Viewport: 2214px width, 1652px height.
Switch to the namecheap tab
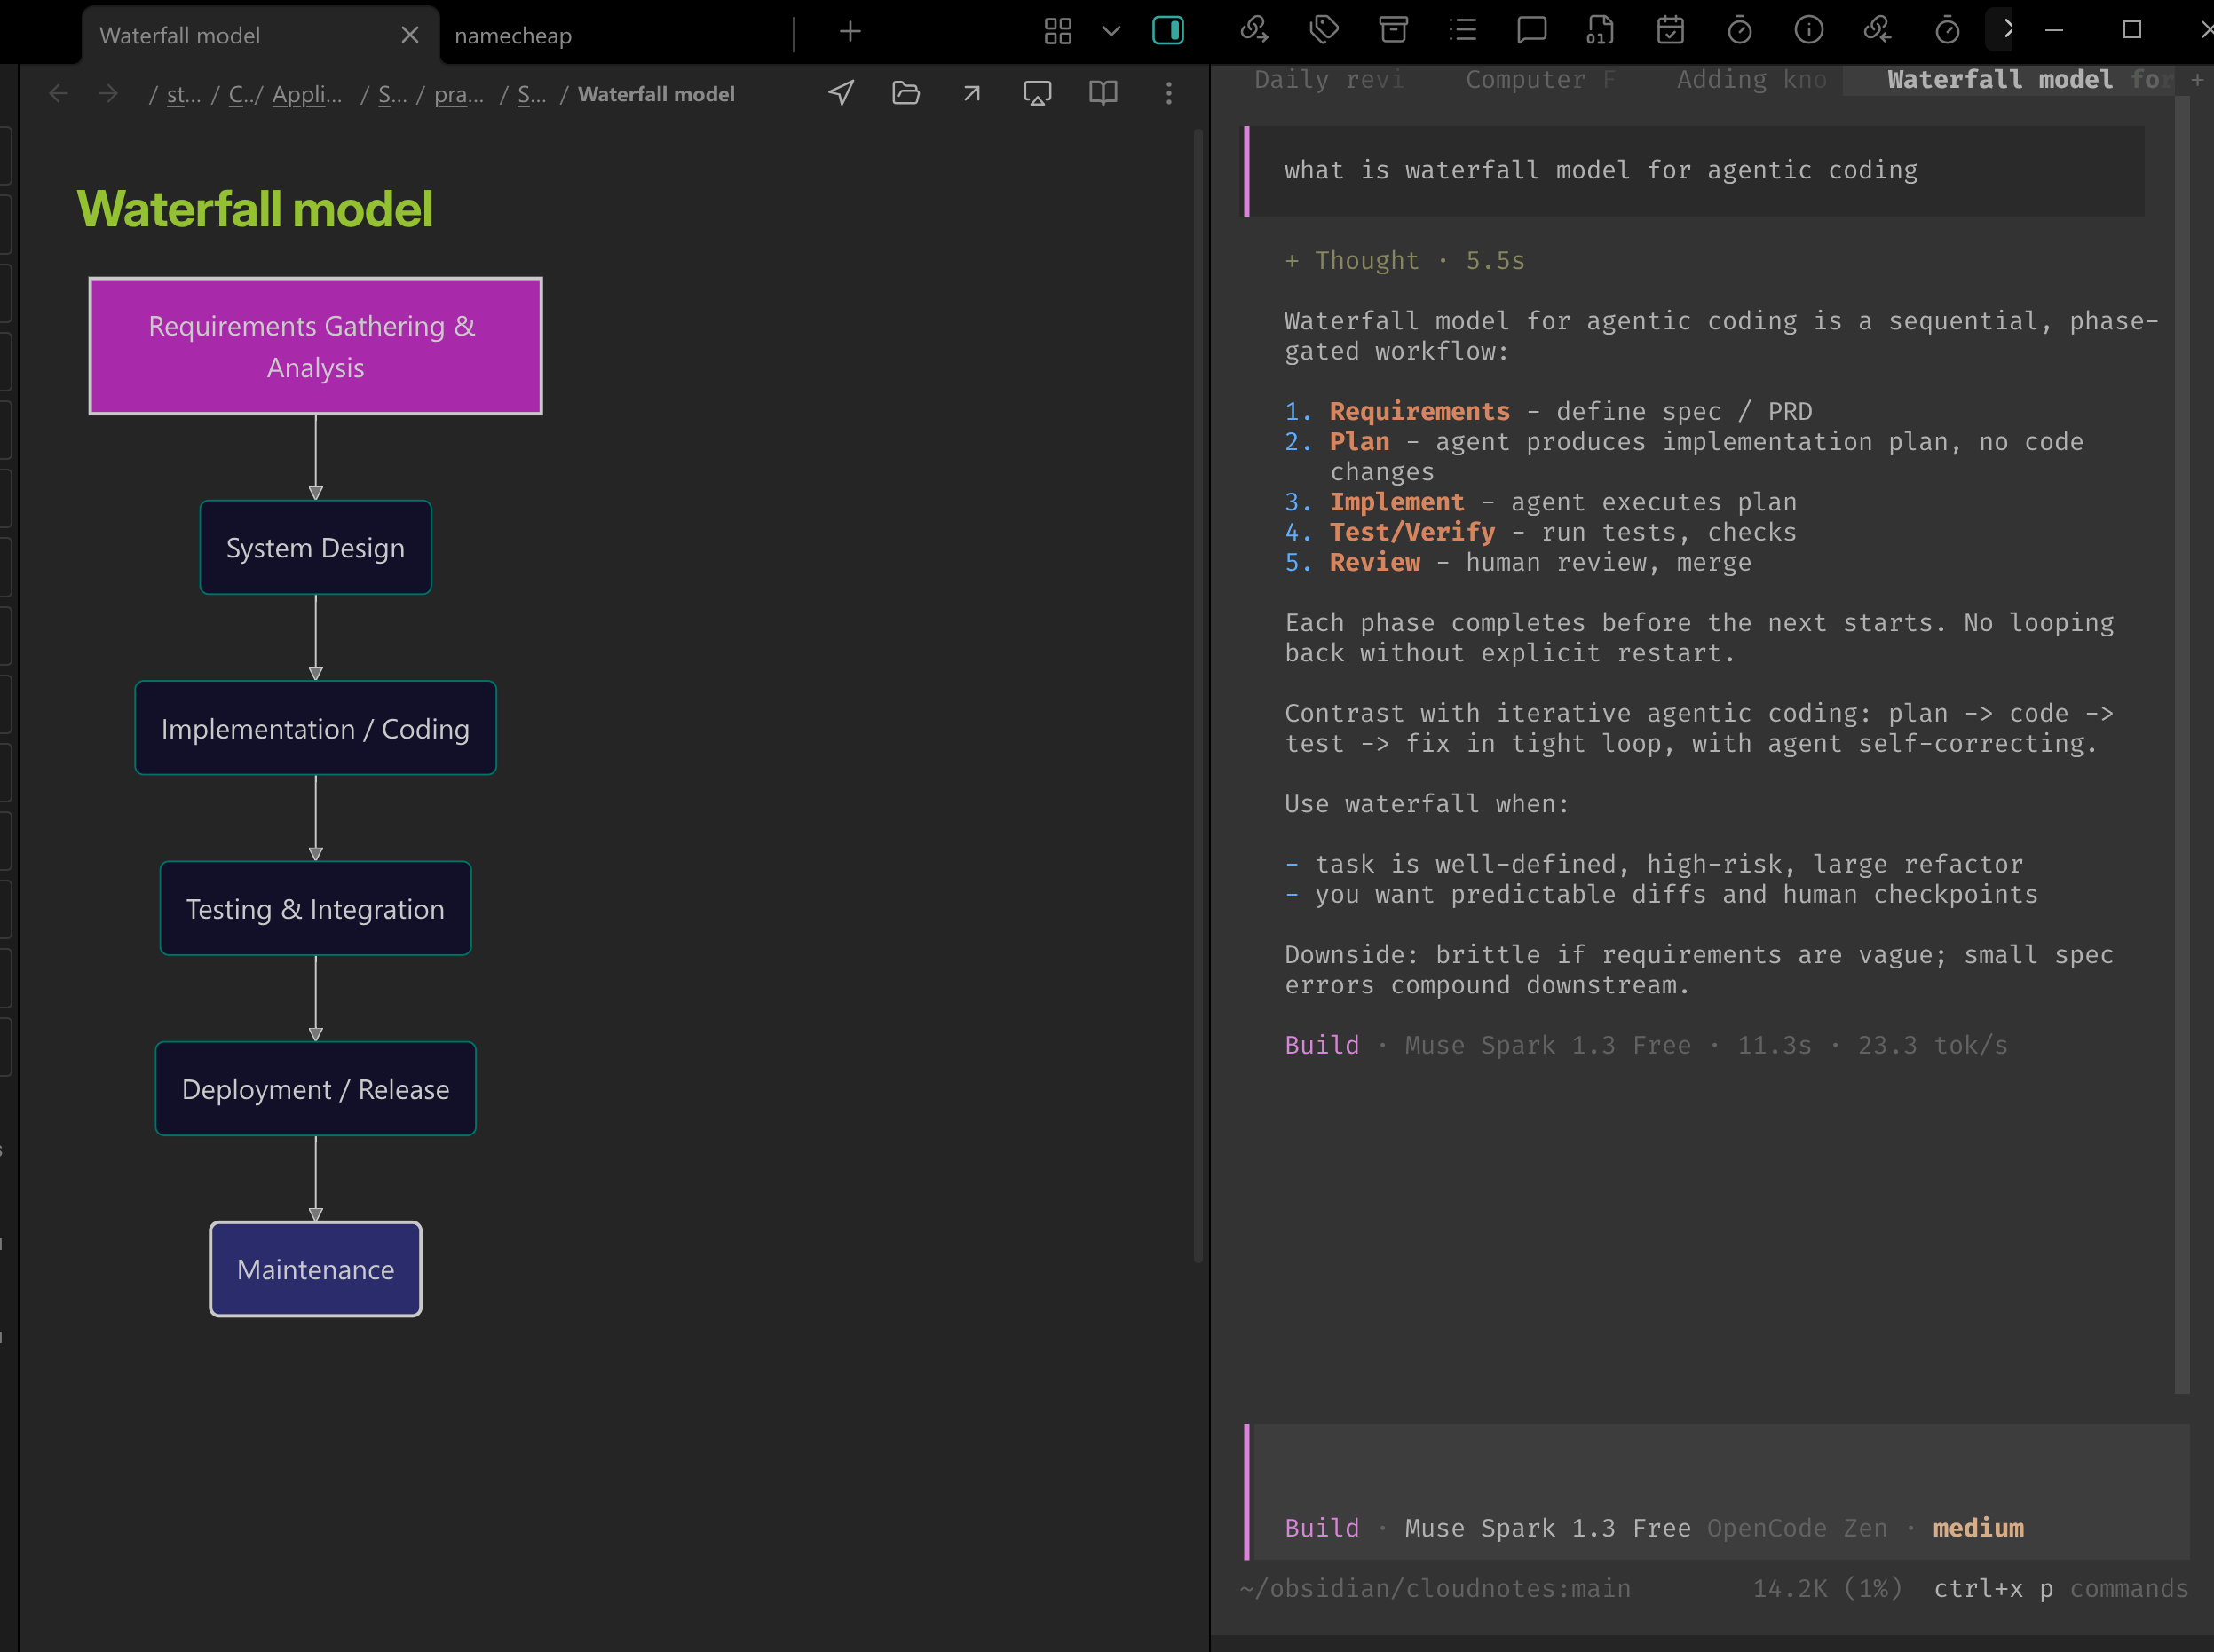coord(513,35)
